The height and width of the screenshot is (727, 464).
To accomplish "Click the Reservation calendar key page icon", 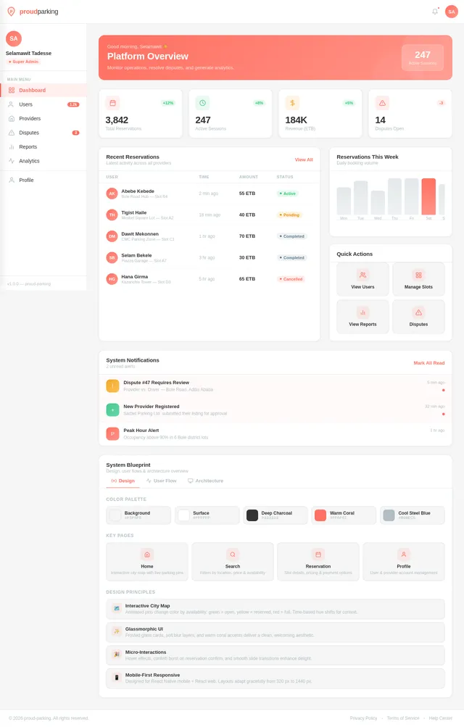I will tap(318, 554).
